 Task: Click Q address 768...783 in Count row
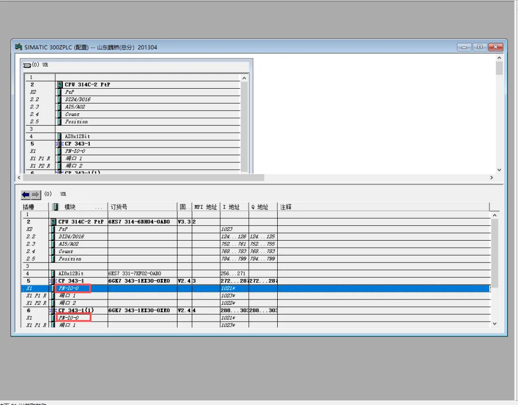pos(262,251)
